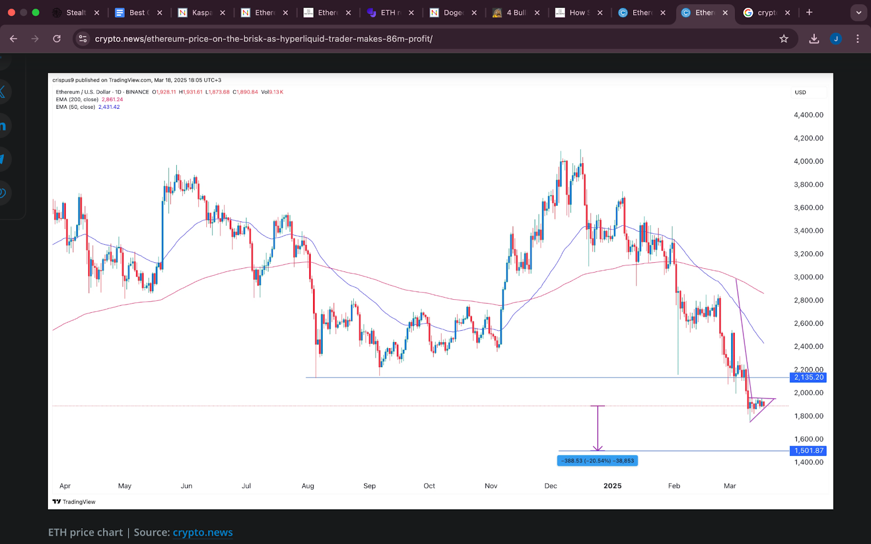Open the Chrome downloads icon
The image size is (871, 544).
[814, 39]
